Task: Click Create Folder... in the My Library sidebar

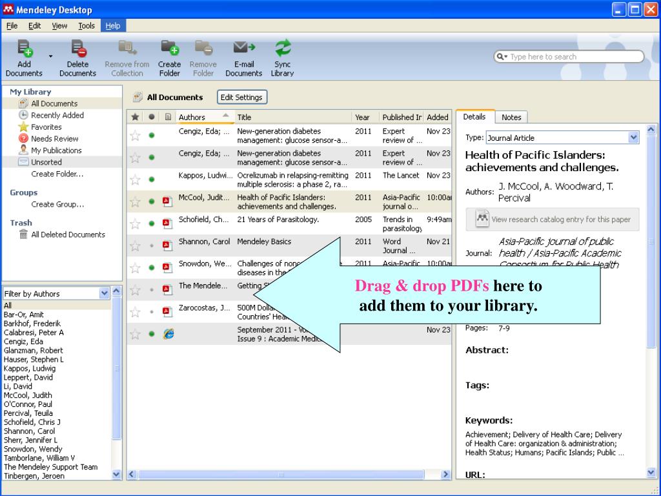Action: pyautogui.click(x=57, y=174)
